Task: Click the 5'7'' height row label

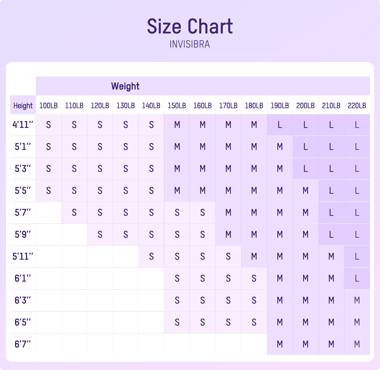Action: (23, 213)
